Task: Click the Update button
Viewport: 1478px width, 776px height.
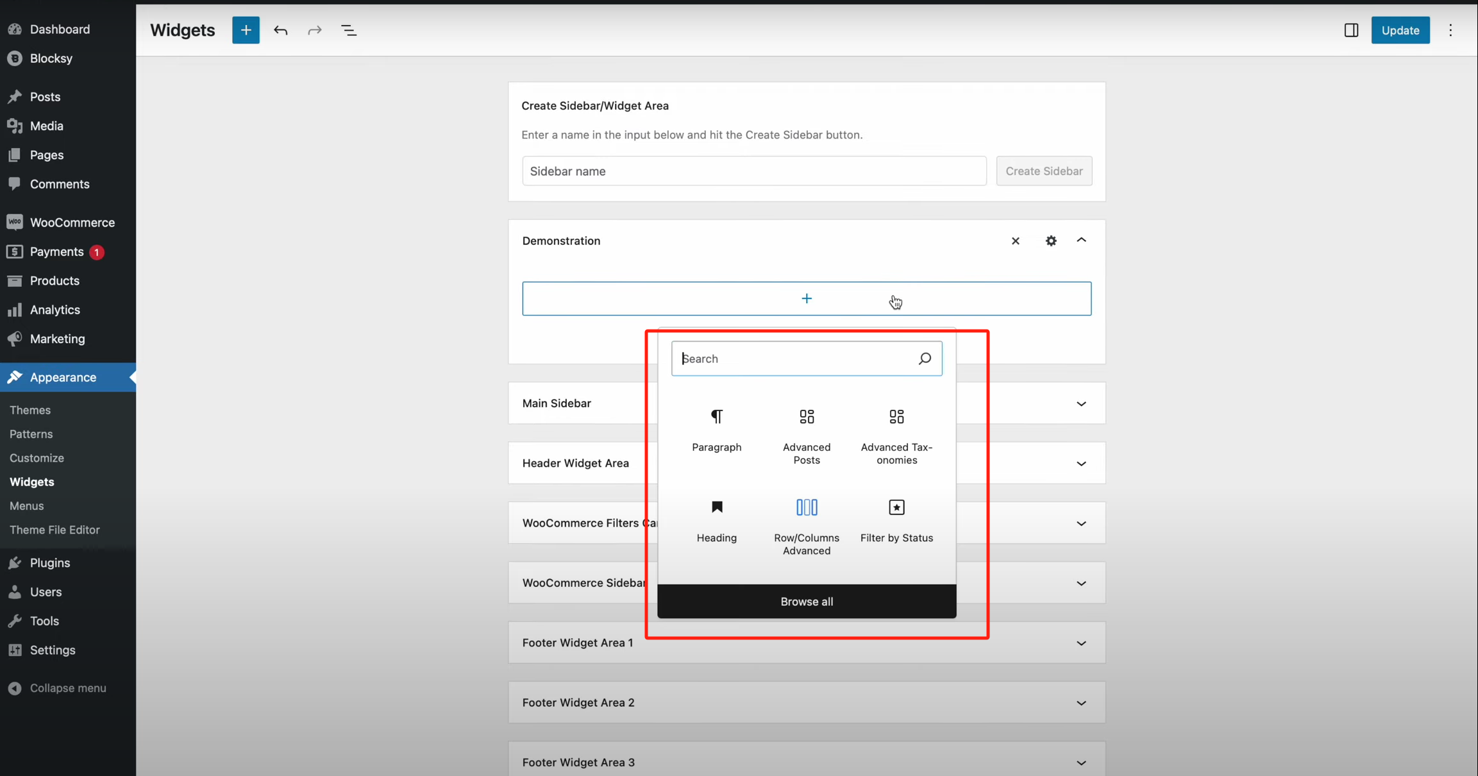Action: (1400, 30)
